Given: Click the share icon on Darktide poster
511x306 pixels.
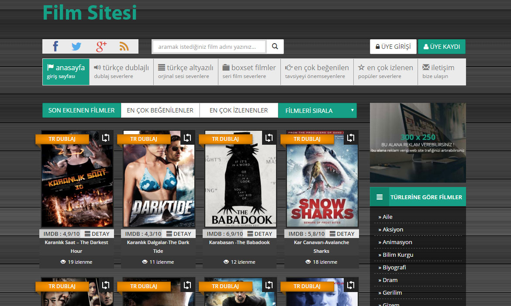Looking at the screenshot, I should (x=187, y=138).
